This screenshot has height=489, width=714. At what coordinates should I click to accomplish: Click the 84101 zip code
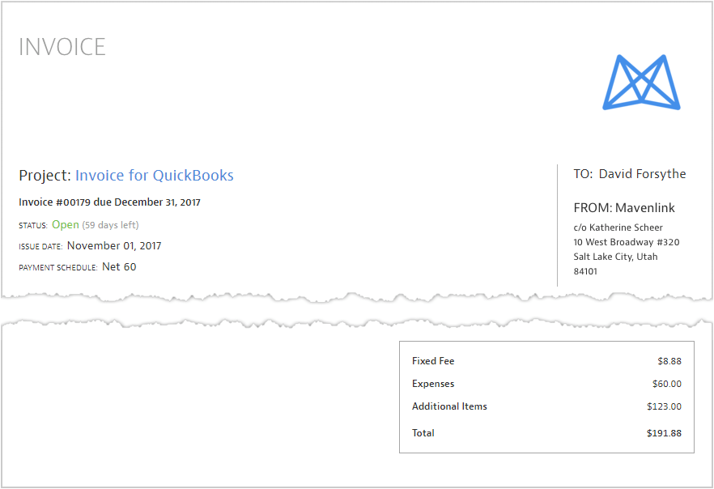coord(585,271)
